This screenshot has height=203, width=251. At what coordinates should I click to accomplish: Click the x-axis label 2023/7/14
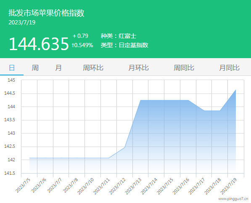pos(149,186)
